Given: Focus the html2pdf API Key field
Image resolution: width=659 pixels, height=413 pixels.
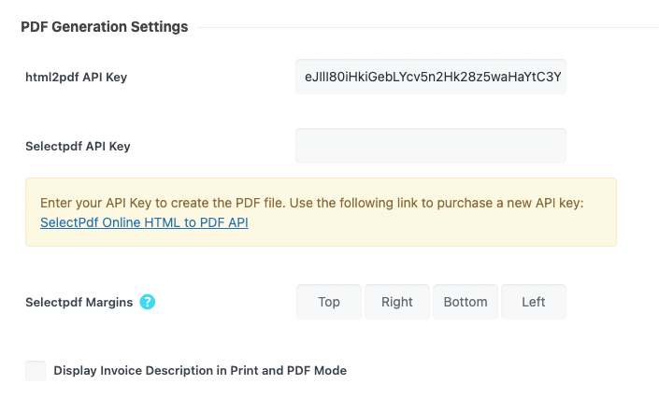Looking at the screenshot, I should point(431,78).
